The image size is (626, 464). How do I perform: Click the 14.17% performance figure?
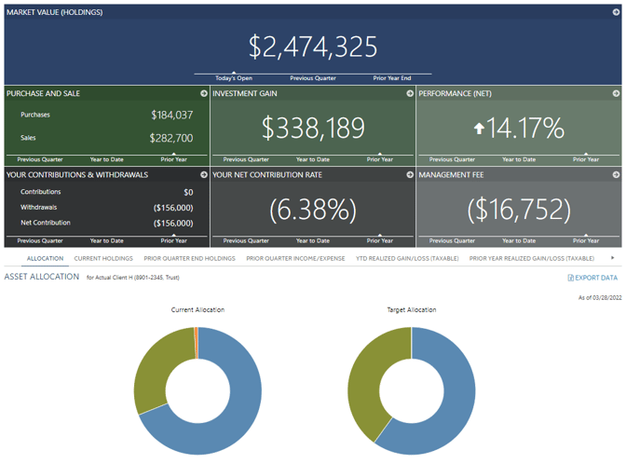coord(525,128)
